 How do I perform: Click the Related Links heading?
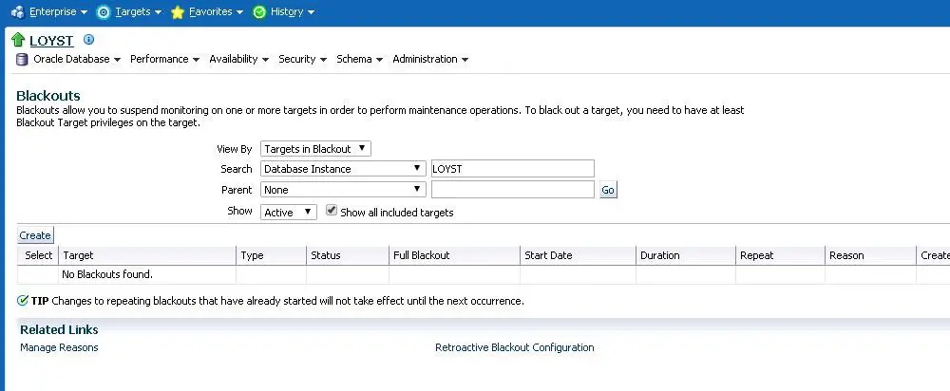59,330
